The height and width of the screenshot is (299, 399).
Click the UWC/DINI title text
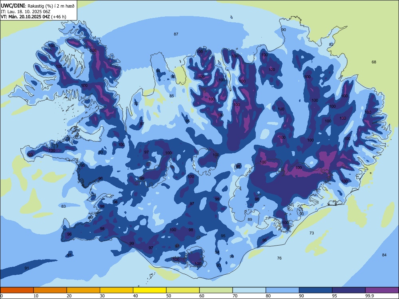click(13, 6)
